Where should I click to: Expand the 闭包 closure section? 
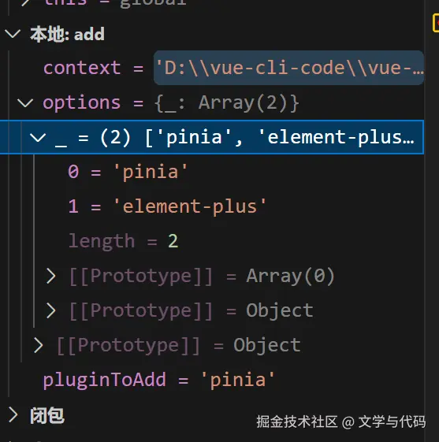pos(13,414)
